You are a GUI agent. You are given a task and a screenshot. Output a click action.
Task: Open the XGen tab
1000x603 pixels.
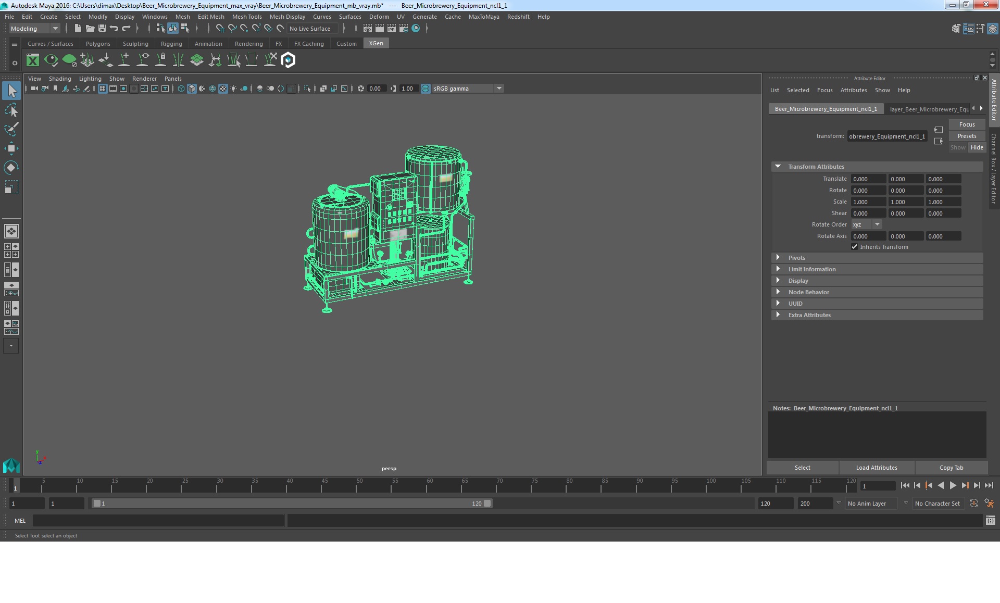[377, 43]
